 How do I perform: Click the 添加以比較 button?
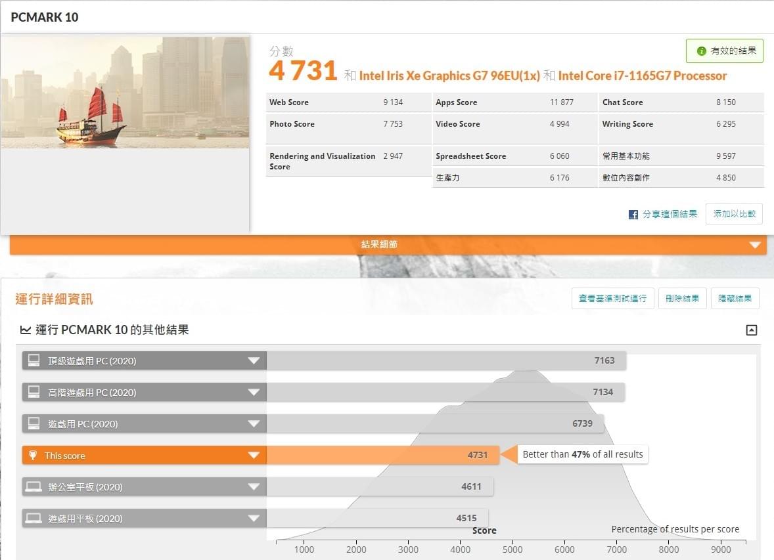tap(735, 213)
